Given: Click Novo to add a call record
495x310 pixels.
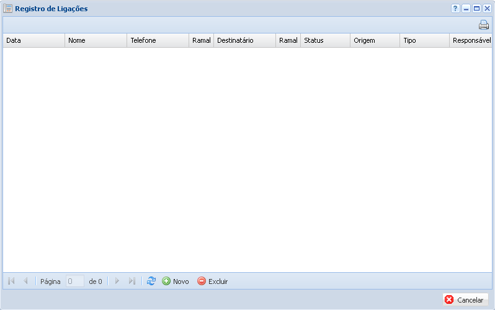Looking at the screenshot, I should [x=176, y=281].
